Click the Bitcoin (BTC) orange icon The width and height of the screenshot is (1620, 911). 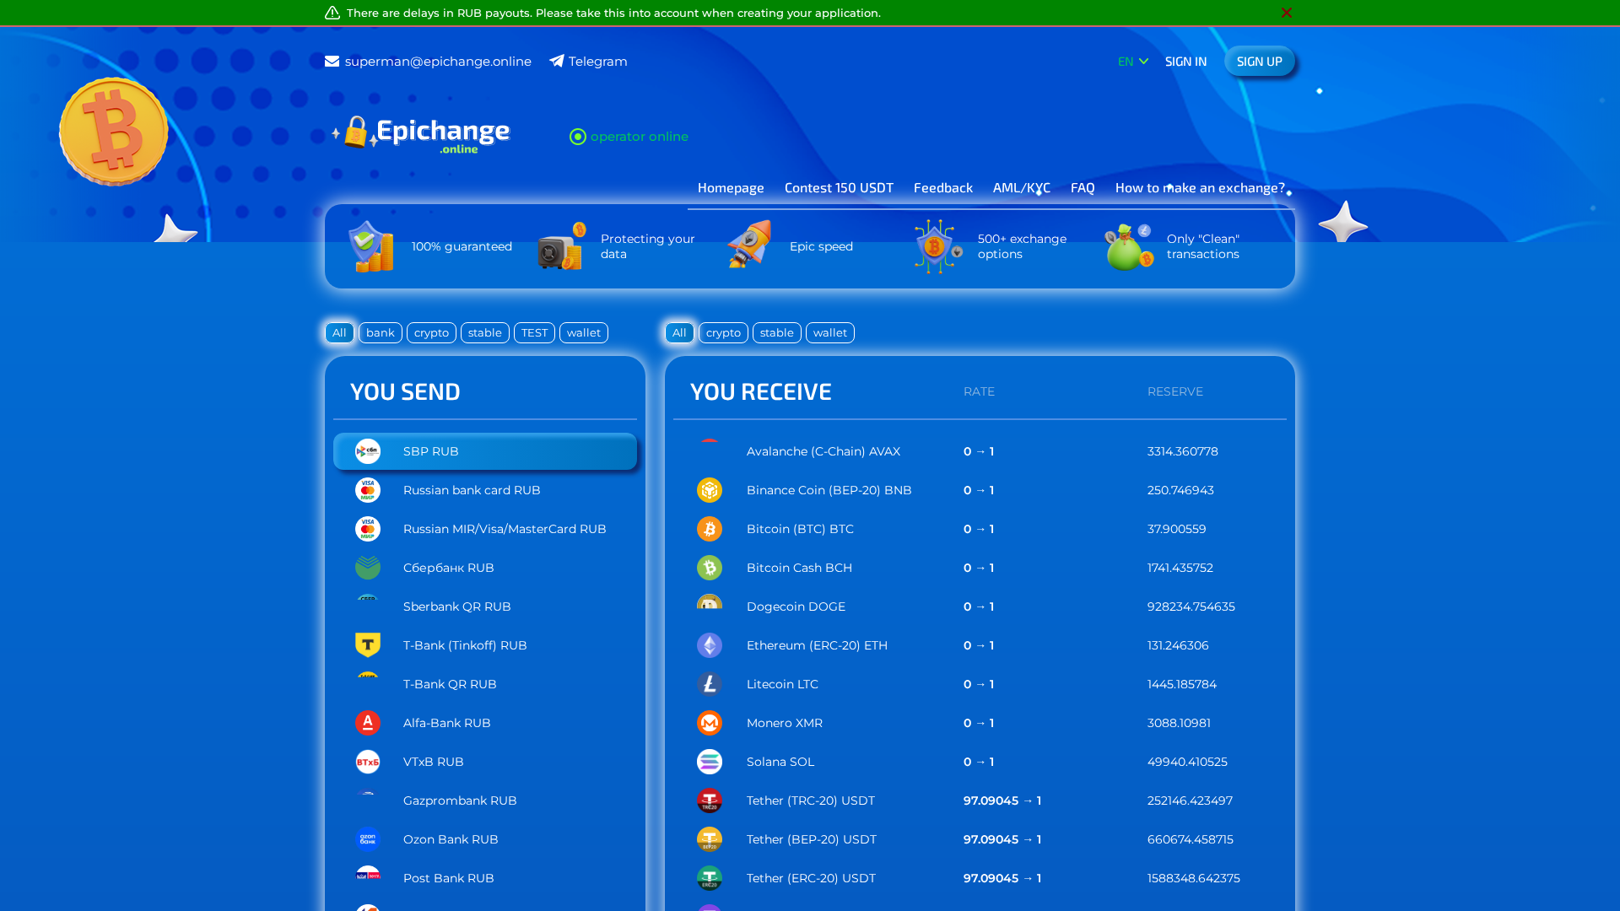(710, 529)
